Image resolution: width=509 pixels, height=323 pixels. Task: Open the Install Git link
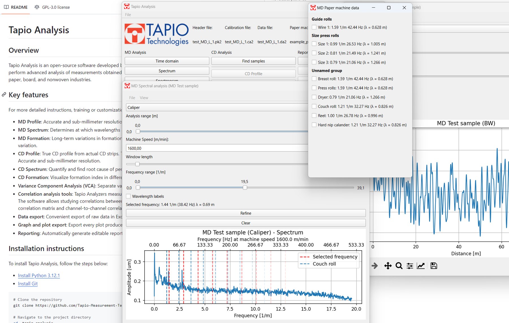tap(28, 284)
